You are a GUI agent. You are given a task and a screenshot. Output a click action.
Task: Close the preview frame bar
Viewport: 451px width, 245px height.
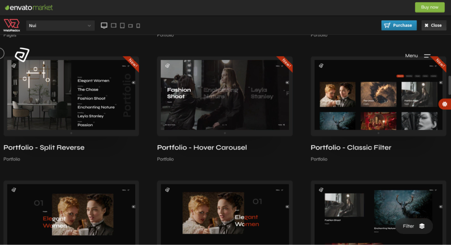[433, 26]
